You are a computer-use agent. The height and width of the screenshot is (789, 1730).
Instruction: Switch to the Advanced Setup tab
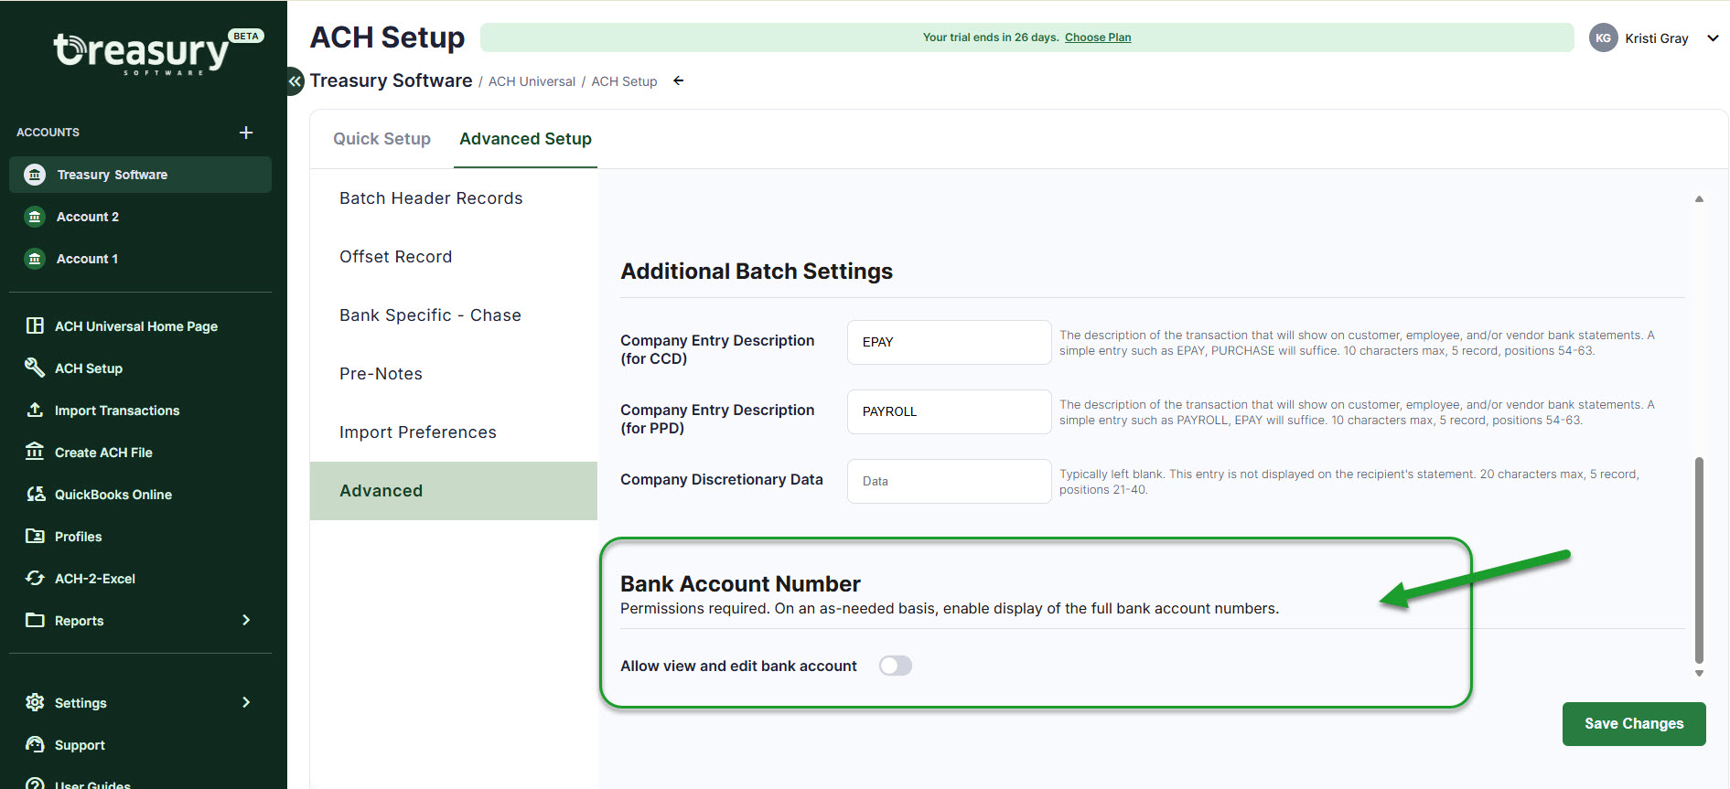pyautogui.click(x=525, y=139)
